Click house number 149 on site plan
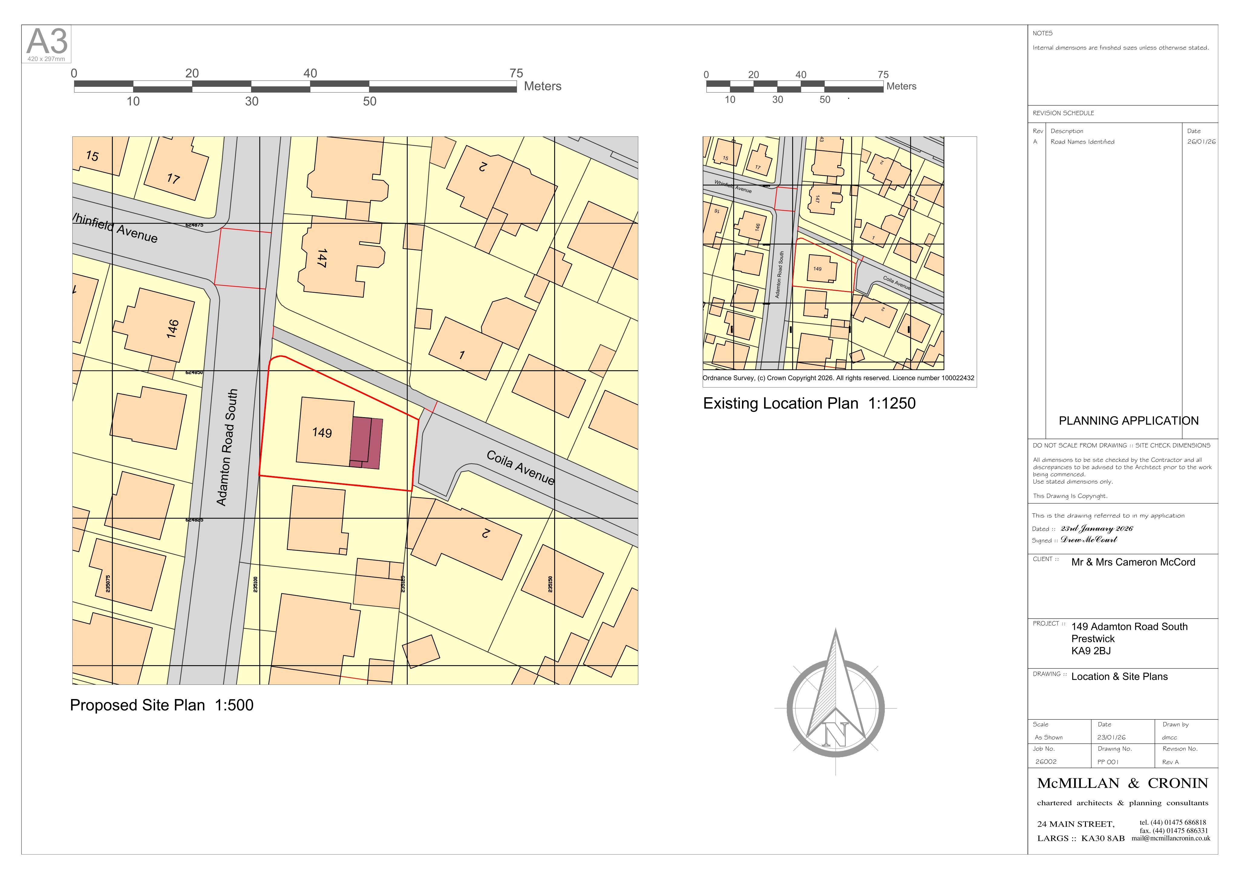 pyautogui.click(x=322, y=432)
